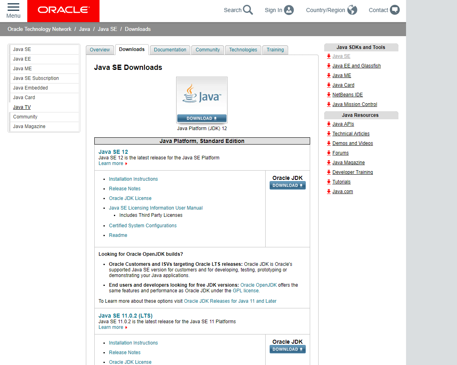Click red download arrow beside Java Mission Control
This screenshot has width=457, height=365.
[329, 104]
